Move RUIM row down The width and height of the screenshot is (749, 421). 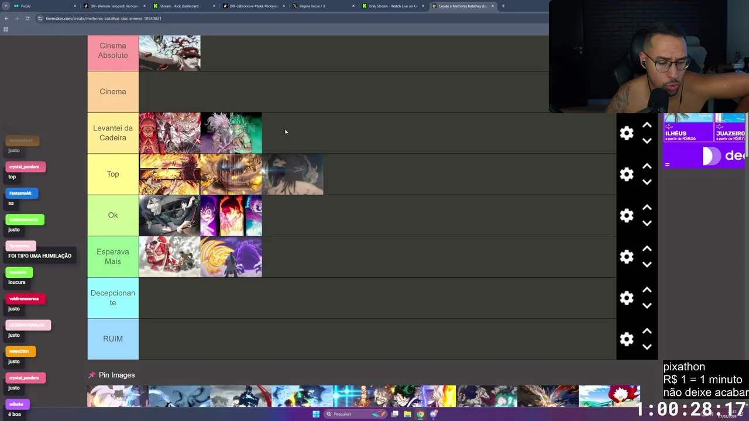click(647, 347)
